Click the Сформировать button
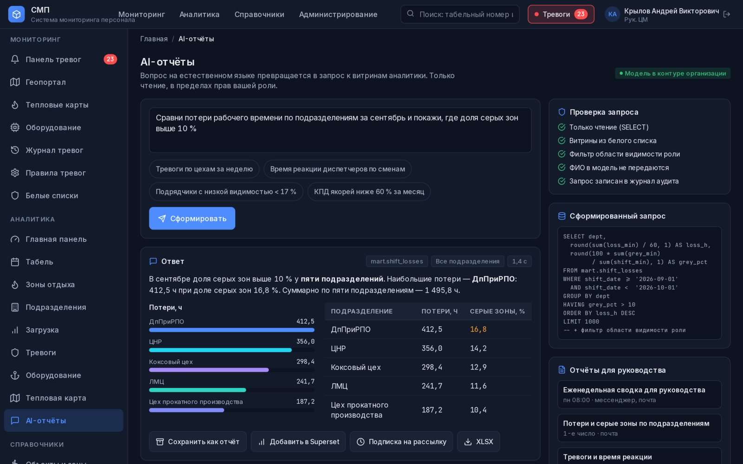743x464 pixels. pyautogui.click(x=192, y=219)
